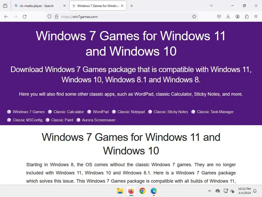Open Firefox View recent browsing icon
Screen dimensions: 262x197
point(5,6)
